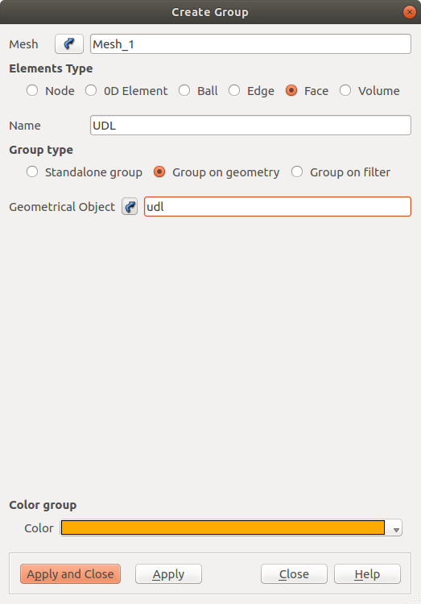Open the Color dropdown arrow
The height and width of the screenshot is (604, 421).
pos(396,530)
